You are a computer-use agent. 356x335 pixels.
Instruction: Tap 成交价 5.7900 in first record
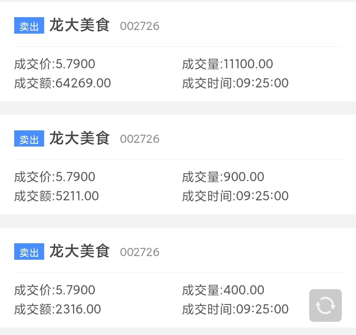[54, 64]
